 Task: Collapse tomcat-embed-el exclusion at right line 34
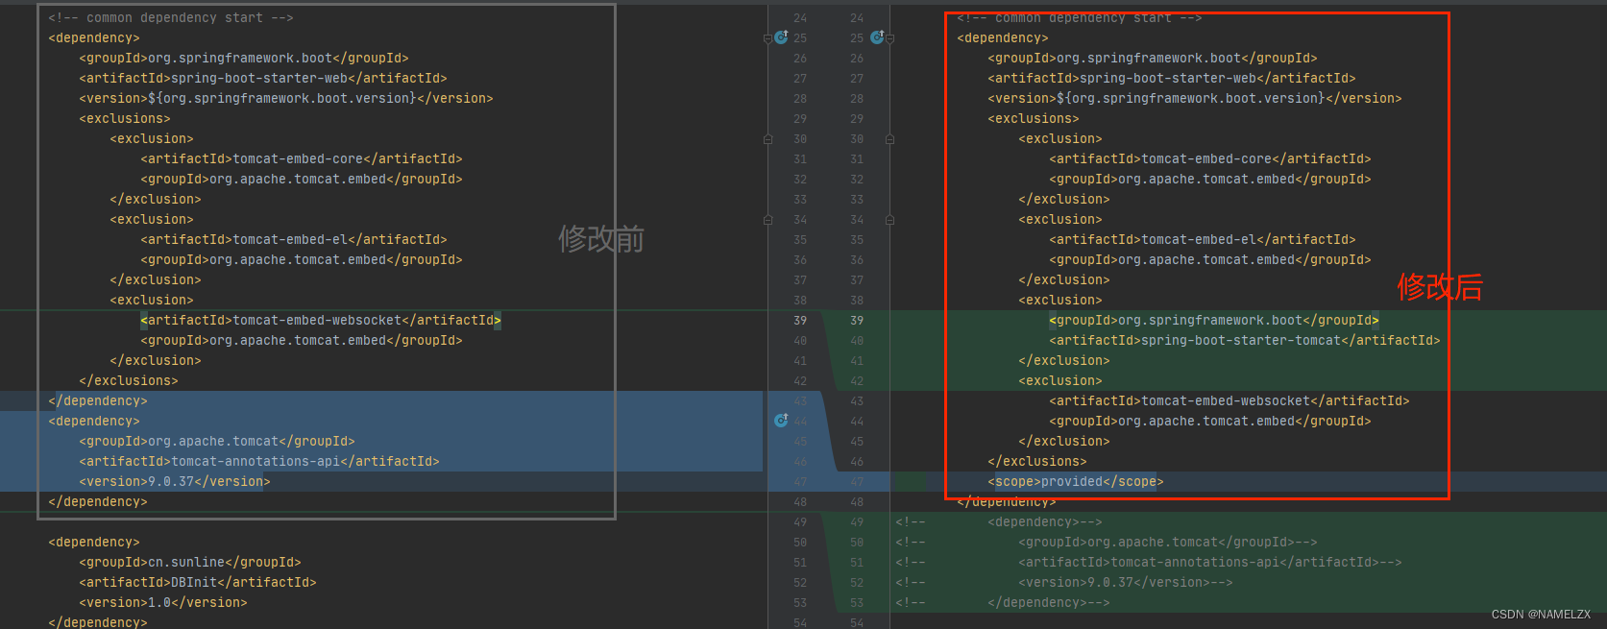coord(889,220)
